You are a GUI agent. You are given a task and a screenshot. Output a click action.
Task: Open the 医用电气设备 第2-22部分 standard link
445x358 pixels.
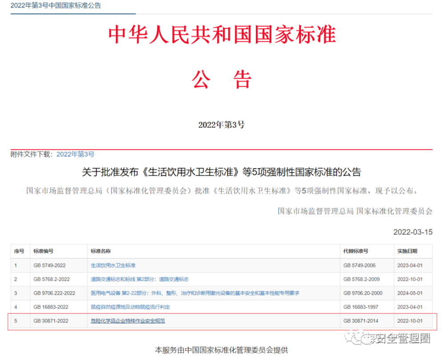point(195,293)
